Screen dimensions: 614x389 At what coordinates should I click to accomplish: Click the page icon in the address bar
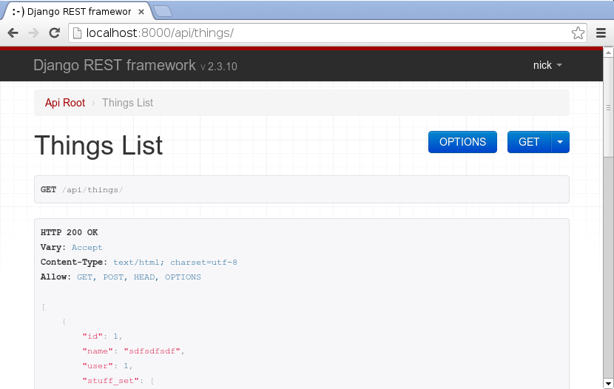(x=77, y=33)
